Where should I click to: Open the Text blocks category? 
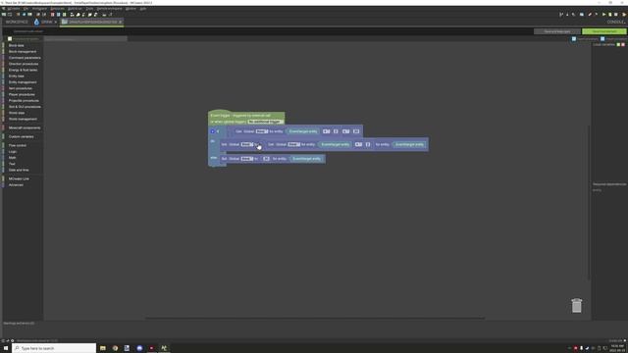(12, 164)
